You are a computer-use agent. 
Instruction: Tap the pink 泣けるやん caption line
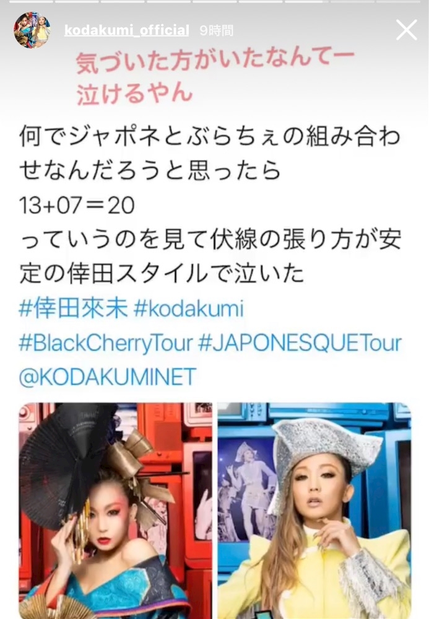point(134,94)
